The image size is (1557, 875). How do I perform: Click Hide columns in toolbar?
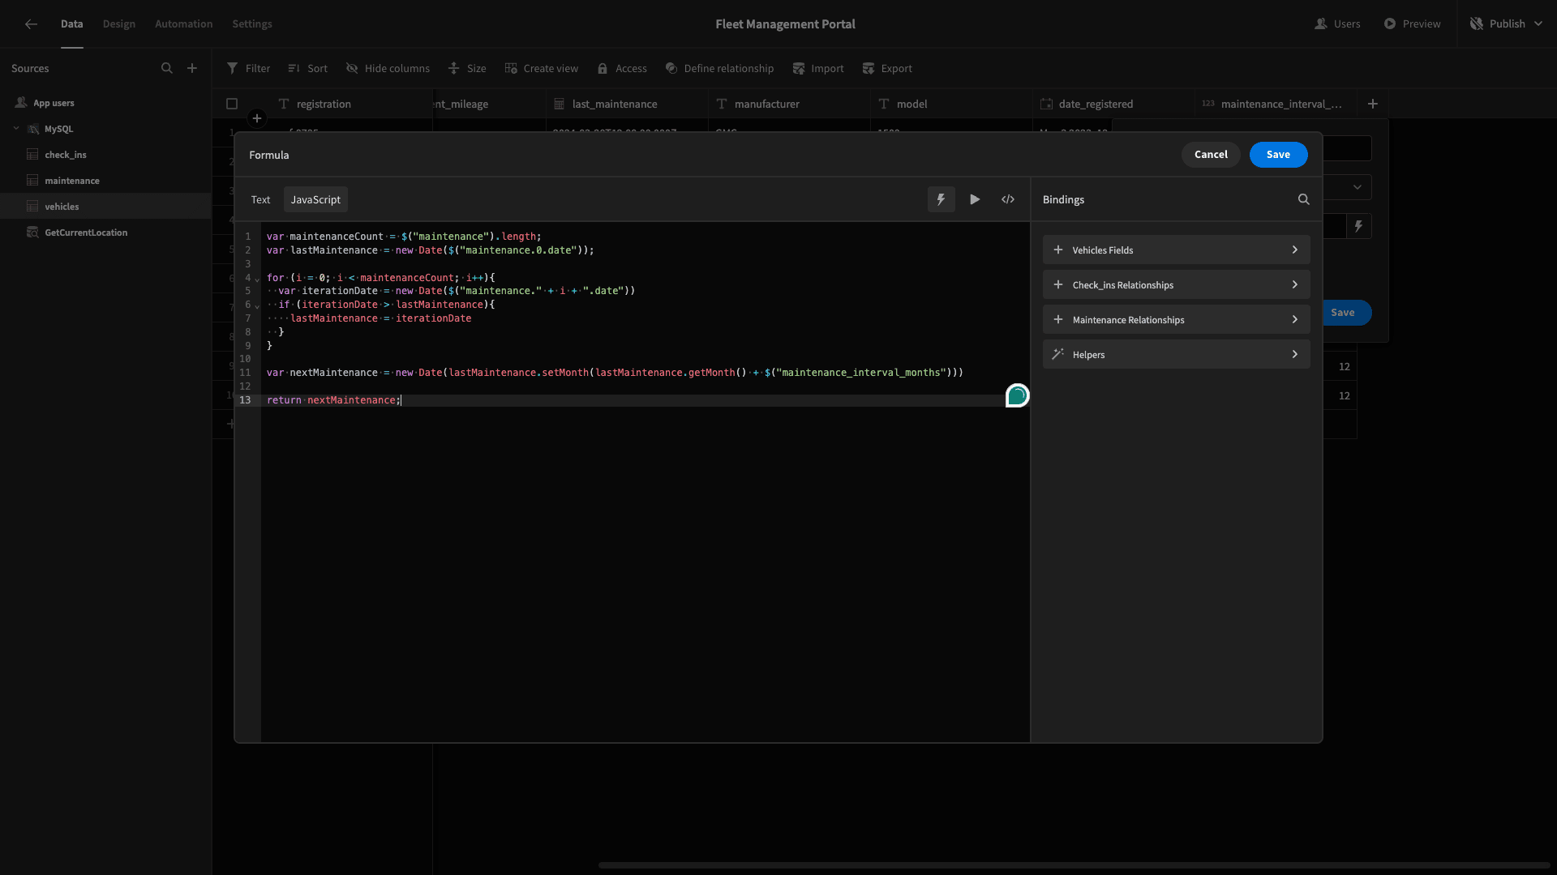click(388, 69)
